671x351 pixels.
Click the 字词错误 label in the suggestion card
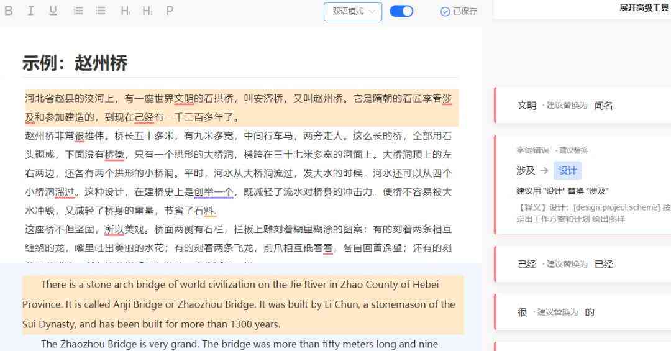tap(533, 150)
